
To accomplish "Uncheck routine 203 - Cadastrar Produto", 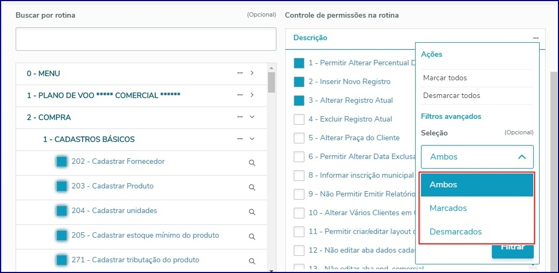I will (62, 186).
